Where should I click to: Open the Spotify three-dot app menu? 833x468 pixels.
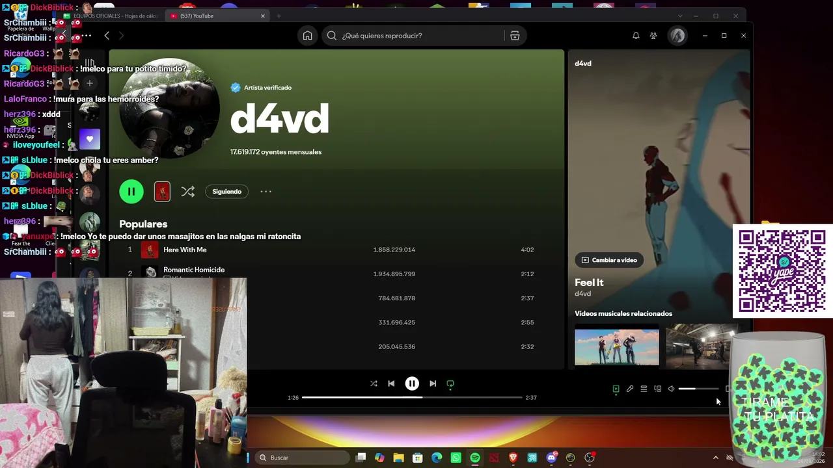click(x=86, y=36)
